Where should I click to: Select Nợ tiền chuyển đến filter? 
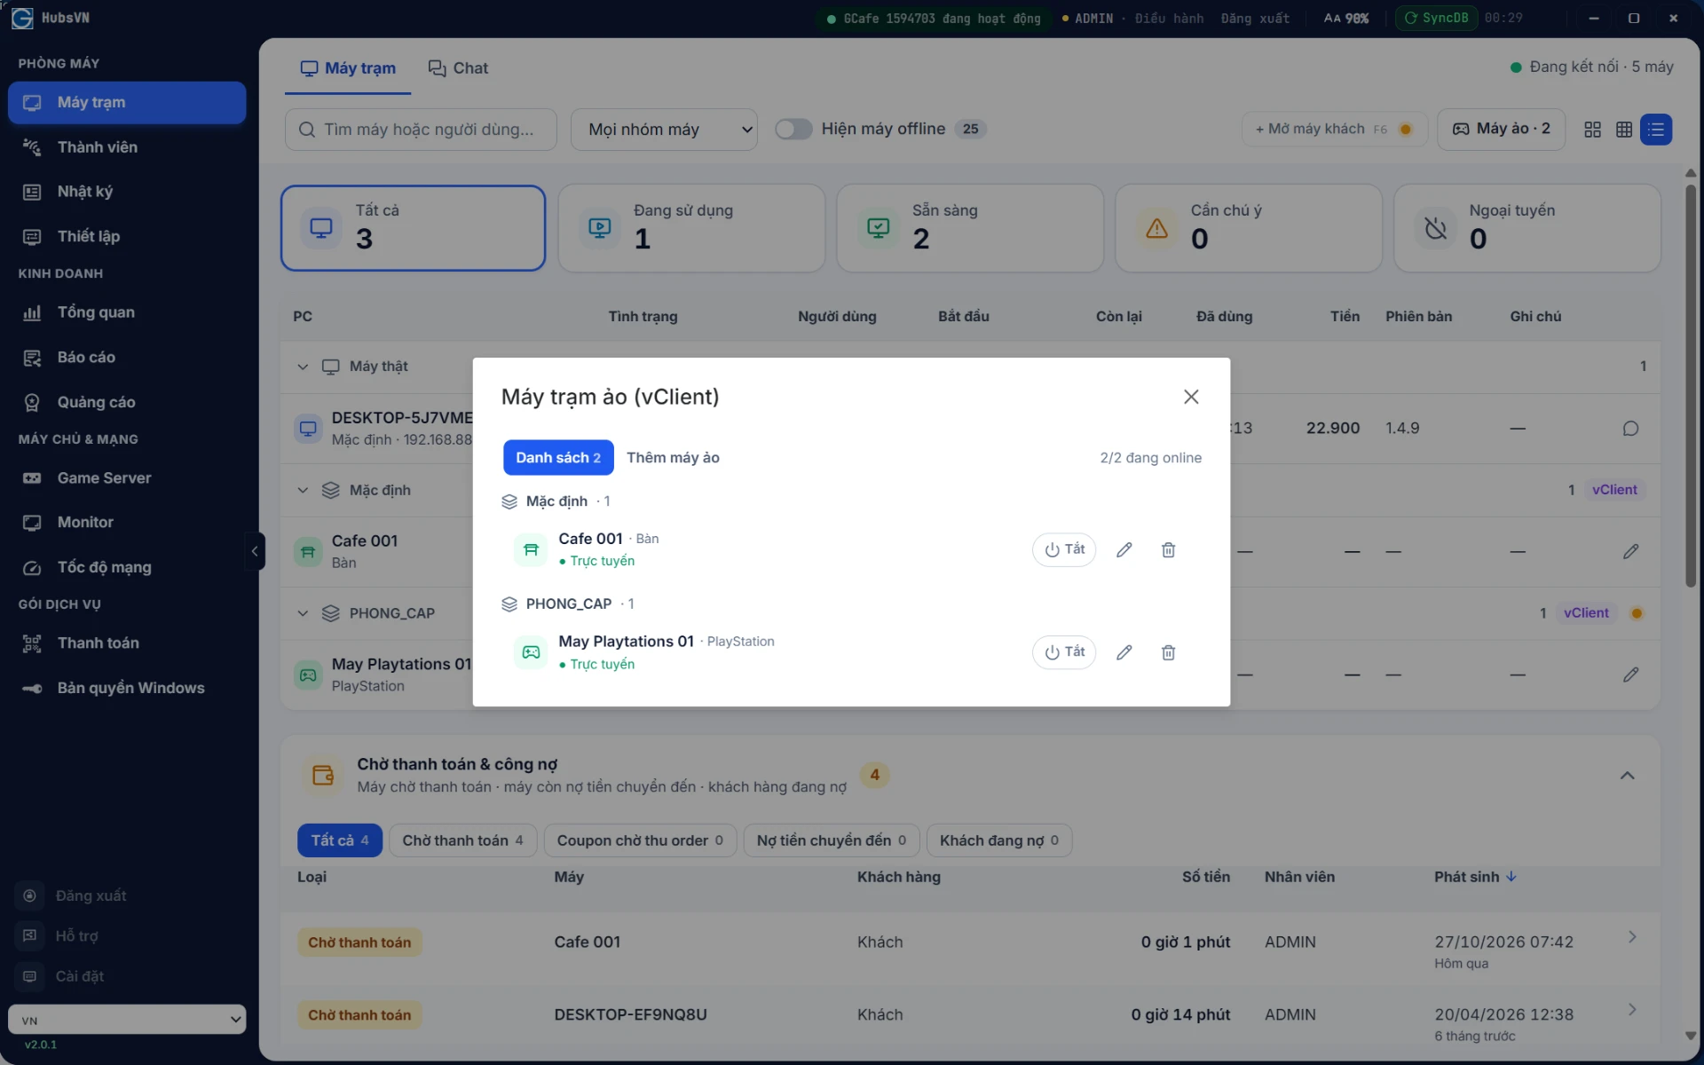tap(832, 840)
